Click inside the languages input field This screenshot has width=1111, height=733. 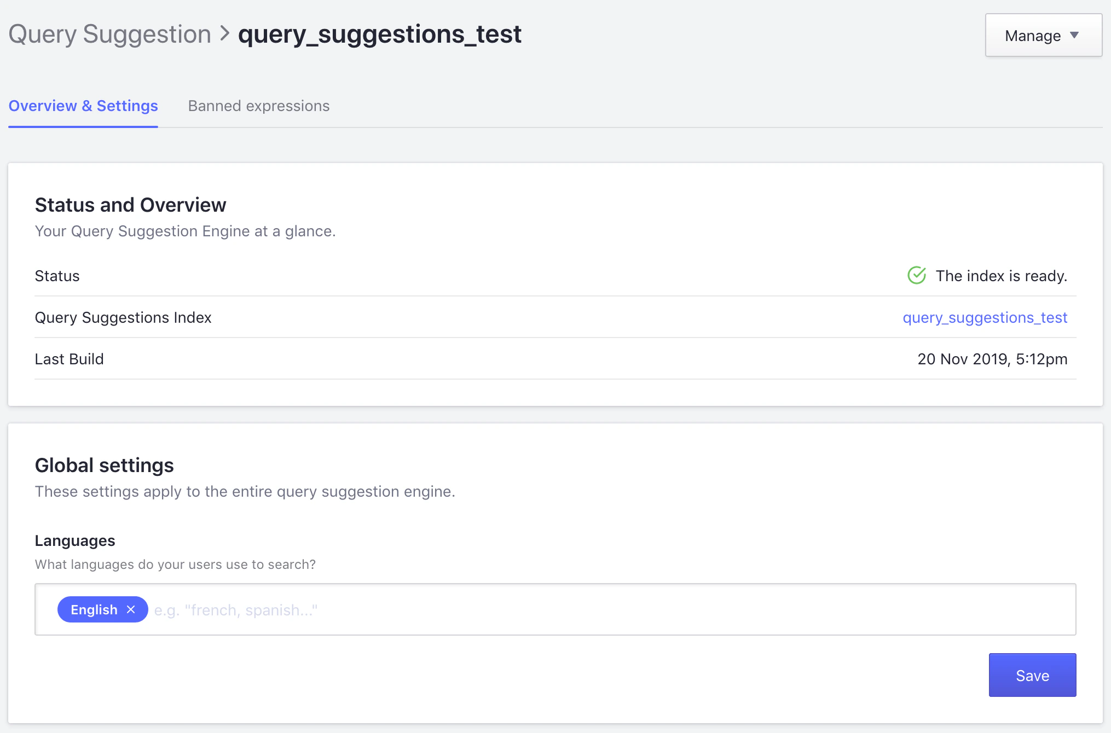click(383, 609)
